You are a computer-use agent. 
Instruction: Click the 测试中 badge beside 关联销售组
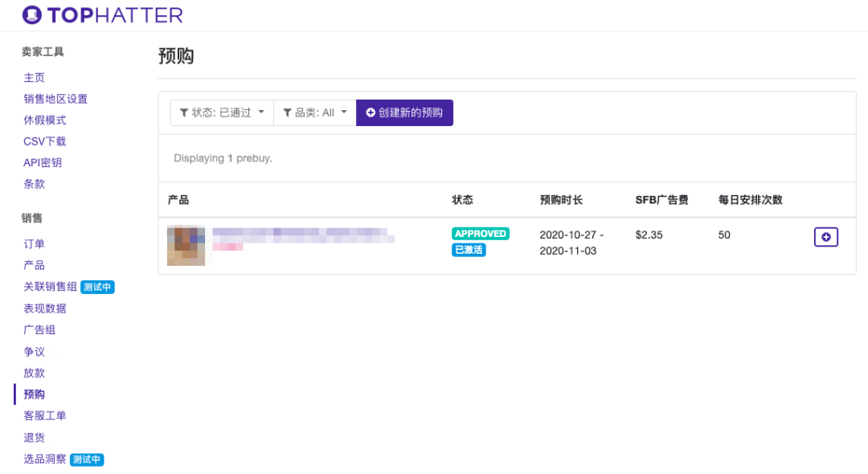coord(97,287)
